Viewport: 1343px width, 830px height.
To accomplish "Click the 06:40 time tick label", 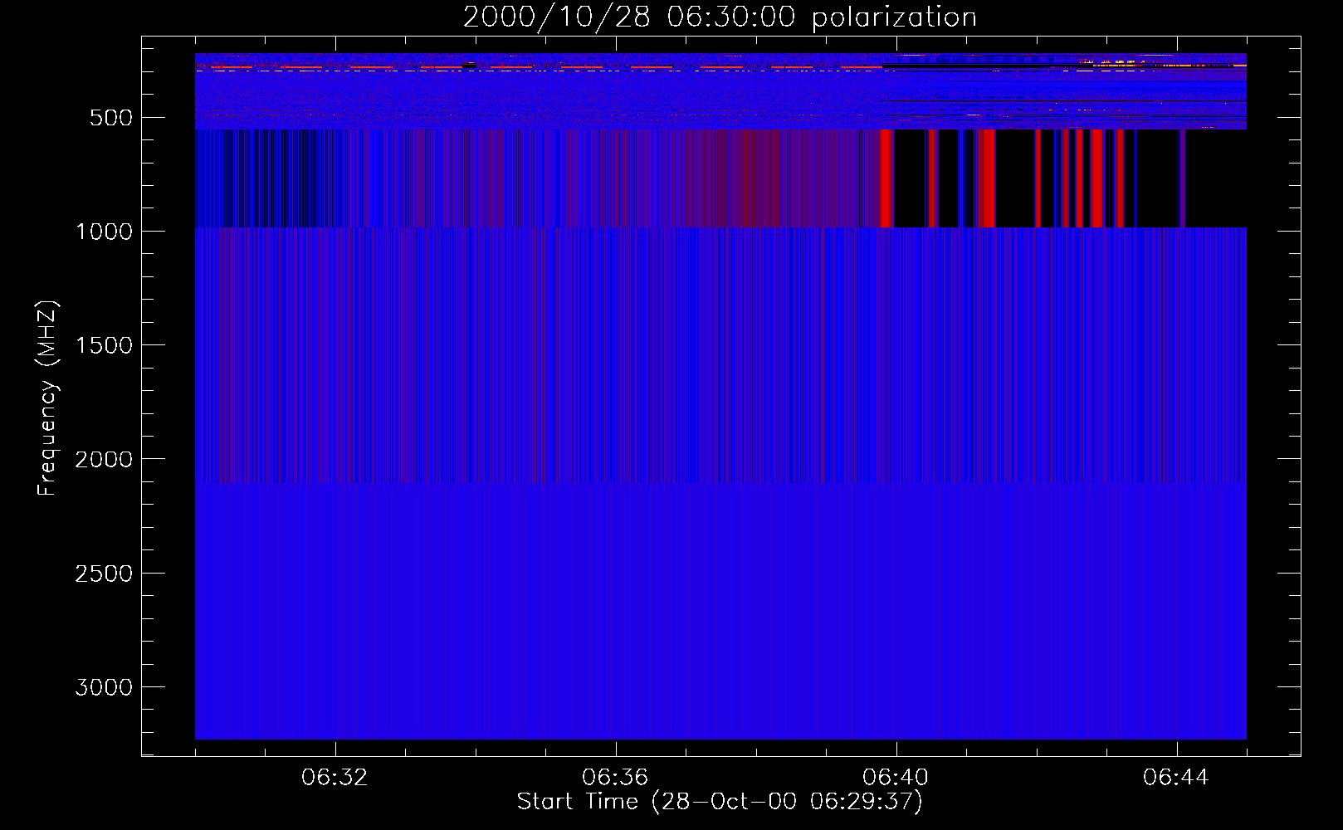I will click(896, 778).
